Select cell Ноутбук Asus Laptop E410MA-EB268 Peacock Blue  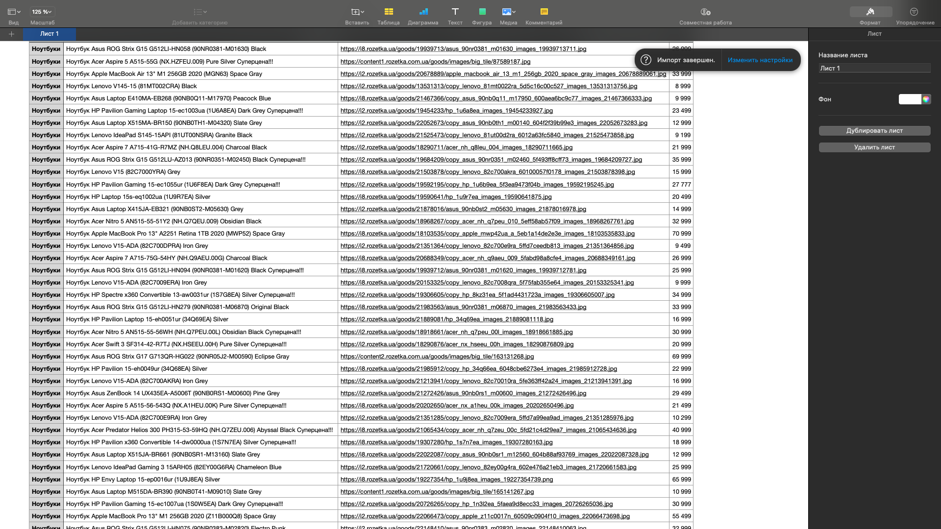[x=200, y=98]
